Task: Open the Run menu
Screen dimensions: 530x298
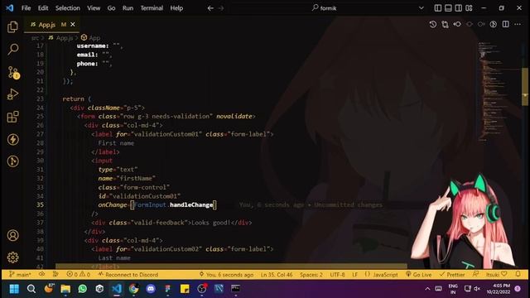Action: pos(128,8)
